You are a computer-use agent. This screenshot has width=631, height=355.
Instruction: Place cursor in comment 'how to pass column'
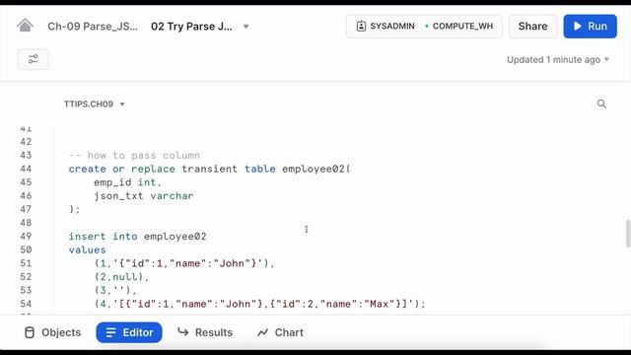click(134, 156)
